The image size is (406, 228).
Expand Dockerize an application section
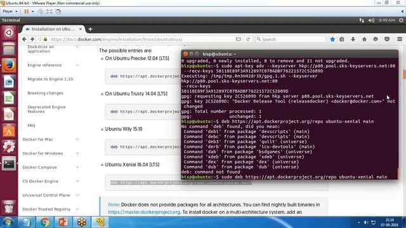(77, 47)
